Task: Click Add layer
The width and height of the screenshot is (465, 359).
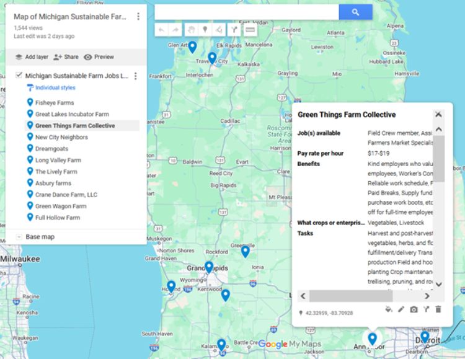Action: [x=32, y=57]
